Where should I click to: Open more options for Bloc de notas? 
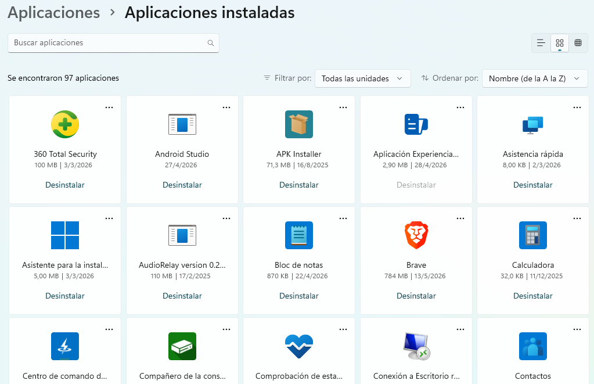tap(343, 219)
